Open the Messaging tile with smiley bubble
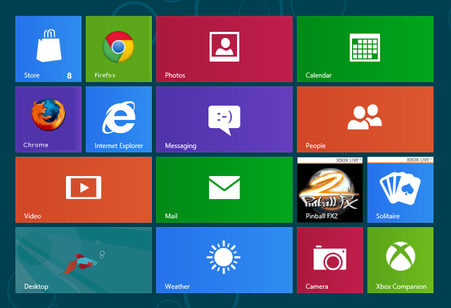Screen dimensions: 451x308 [225, 119]
